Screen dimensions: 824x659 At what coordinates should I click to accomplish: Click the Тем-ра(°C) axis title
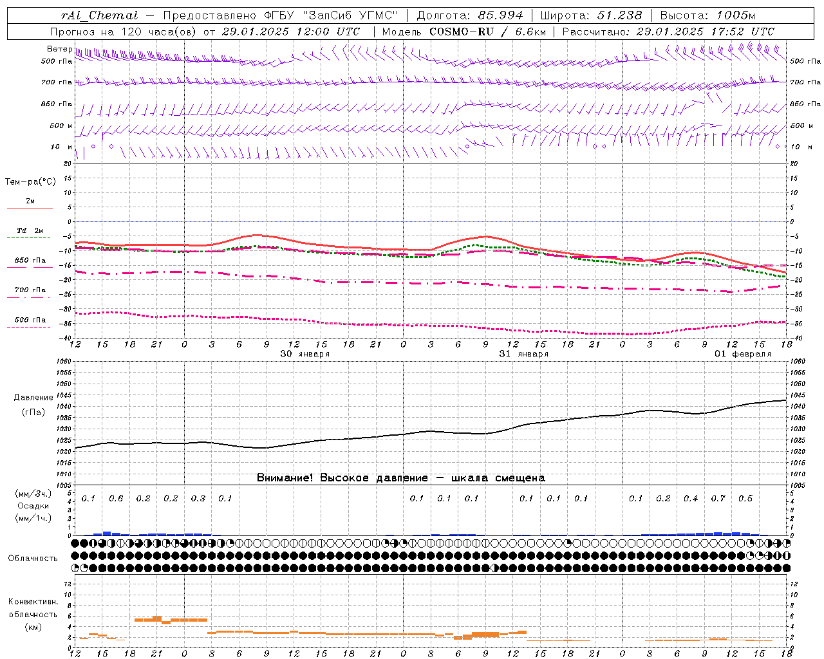[30, 182]
